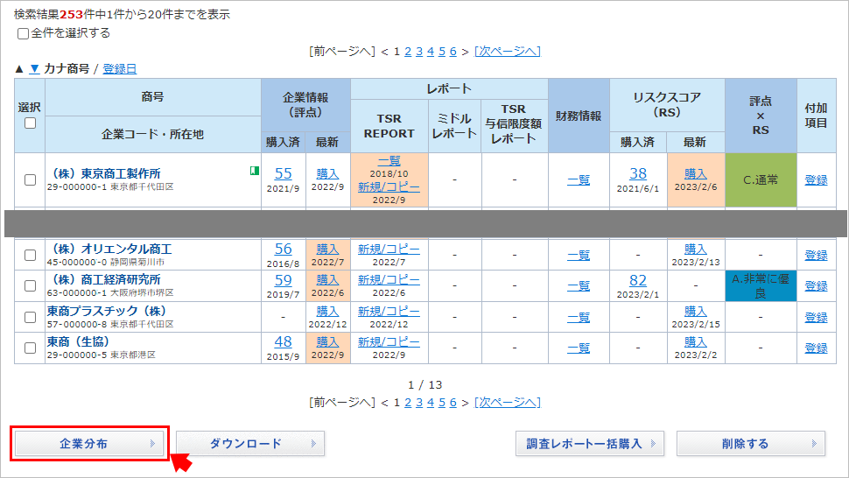Screen dimensions: 849x478
Task: Open company （株）商工経済研究所
Action: coord(104,280)
